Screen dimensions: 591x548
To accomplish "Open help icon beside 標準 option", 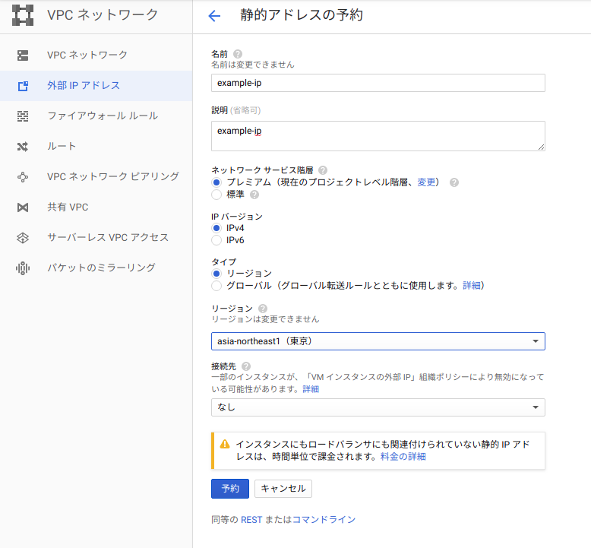I will pyautogui.click(x=254, y=195).
